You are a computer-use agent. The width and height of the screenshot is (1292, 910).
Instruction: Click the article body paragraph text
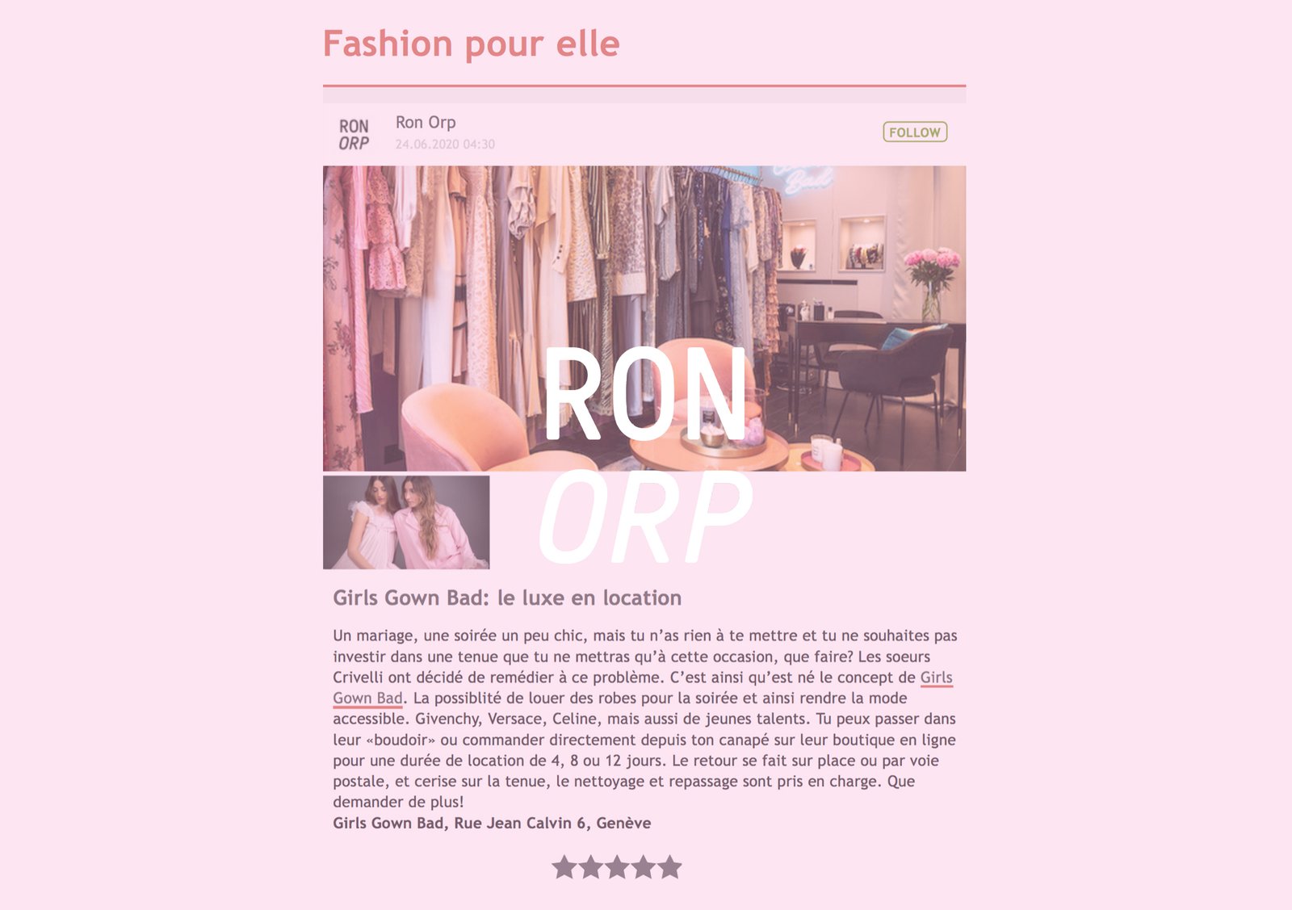point(644,719)
